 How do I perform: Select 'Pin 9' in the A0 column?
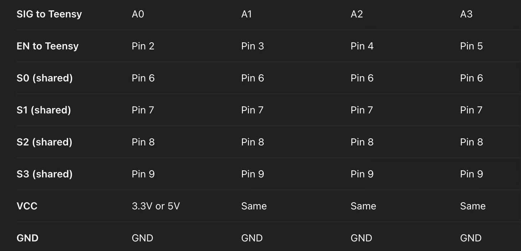pyautogui.click(x=143, y=174)
